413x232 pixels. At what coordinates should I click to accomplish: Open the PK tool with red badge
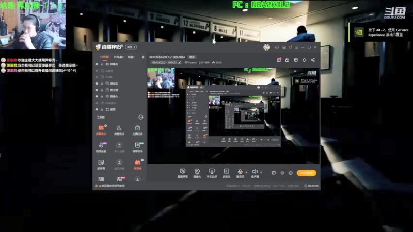pyautogui.click(x=119, y=179)
